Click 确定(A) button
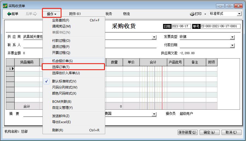Screen dimensions: 246x141 point(209,132)
